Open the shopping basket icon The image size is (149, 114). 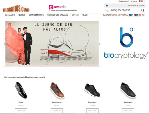tap(107, 5)
